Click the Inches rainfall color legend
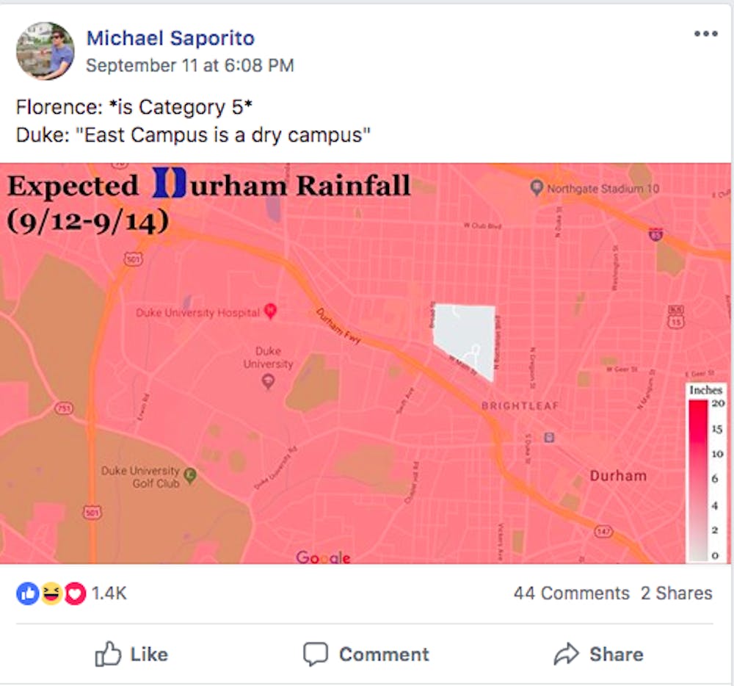 [705, 472]
